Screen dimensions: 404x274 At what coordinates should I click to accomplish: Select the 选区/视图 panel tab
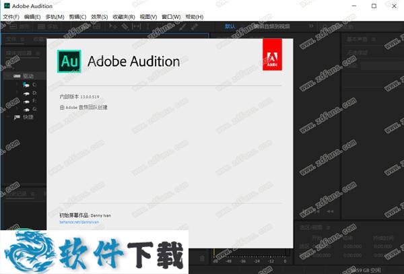click(x=311, y=228)
